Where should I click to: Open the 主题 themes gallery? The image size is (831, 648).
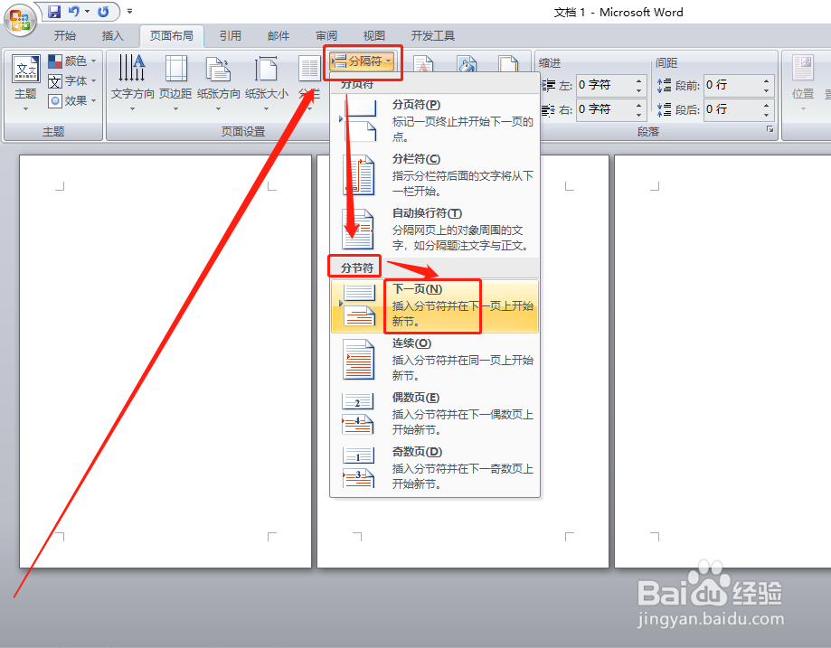point(25,82)
